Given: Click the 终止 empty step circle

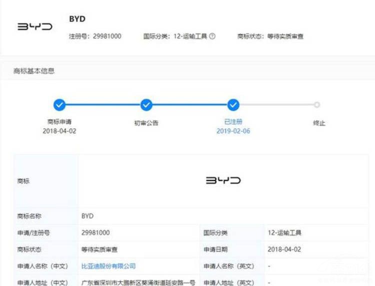Looking at the screenshot, I should [317, 105].
